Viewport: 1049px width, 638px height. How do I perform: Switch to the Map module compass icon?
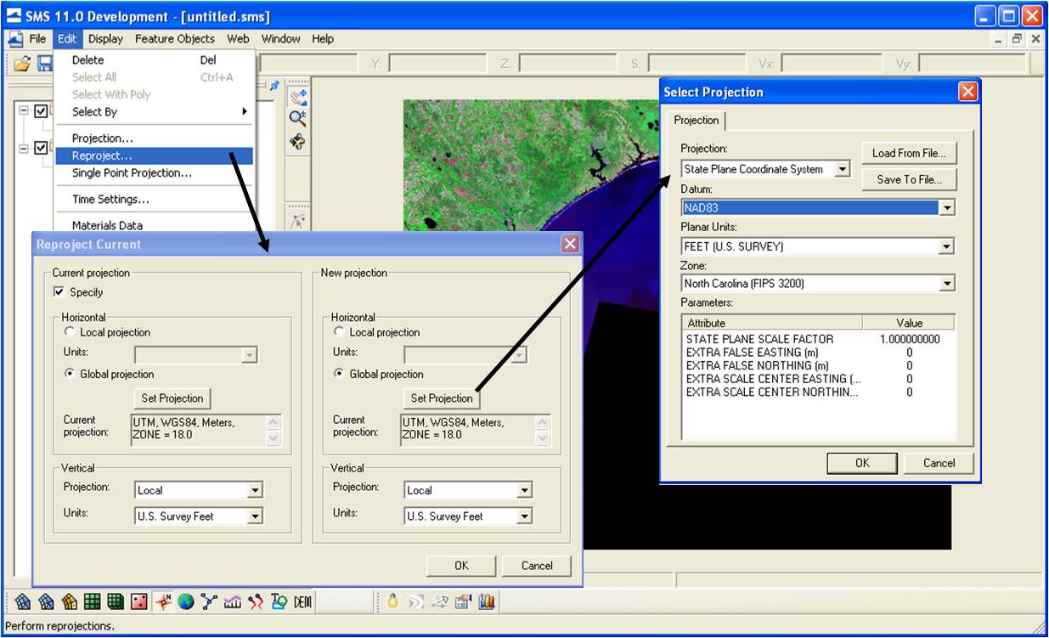tap(162, 602)
